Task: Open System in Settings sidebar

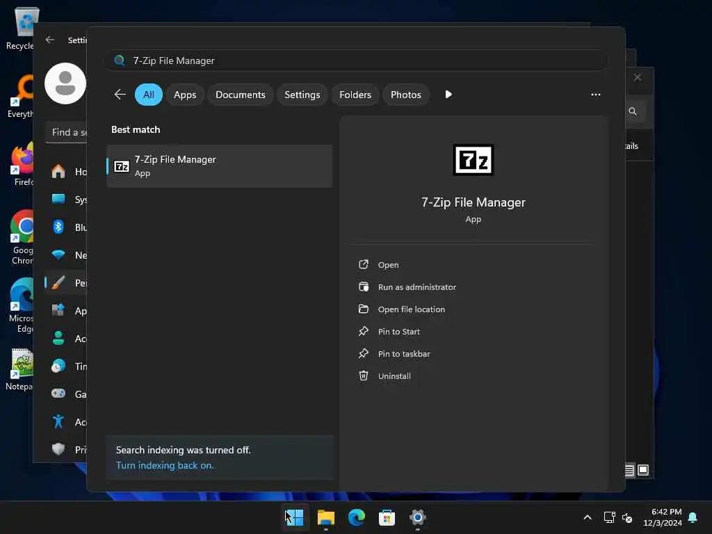Action: [x=66, y=200]
